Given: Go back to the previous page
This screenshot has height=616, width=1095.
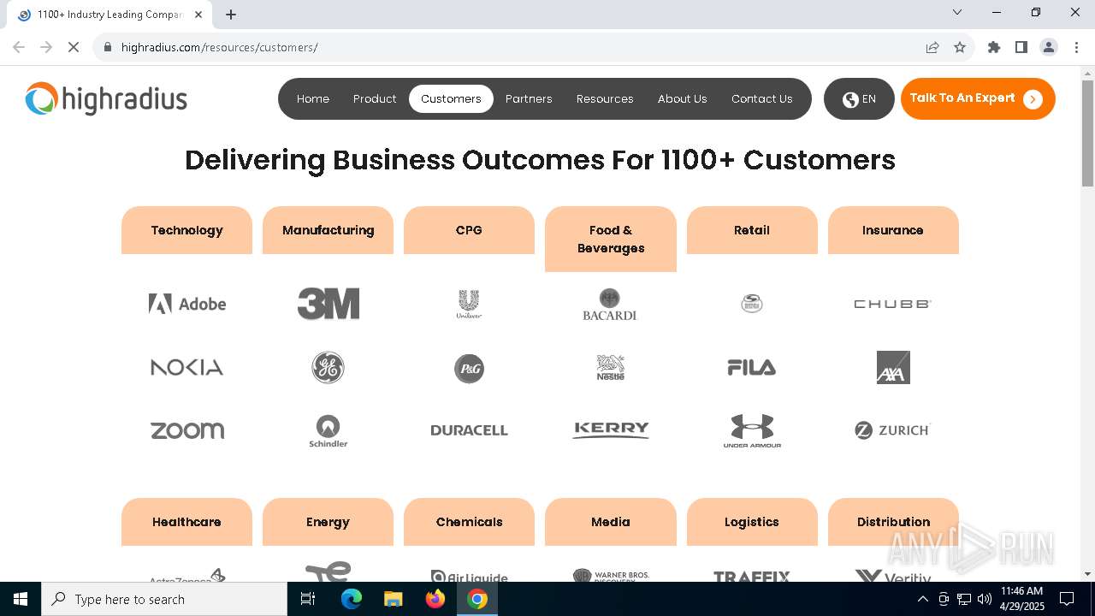Looking at the screenshot, I should click(x=19, y=47).
